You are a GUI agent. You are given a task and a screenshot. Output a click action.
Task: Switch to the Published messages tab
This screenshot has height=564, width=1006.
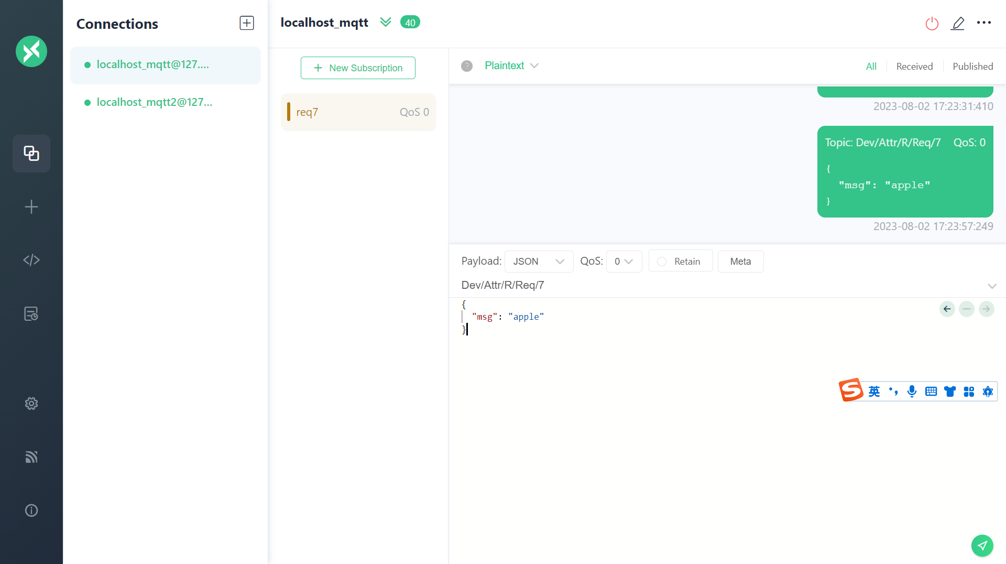coord(972,66)
